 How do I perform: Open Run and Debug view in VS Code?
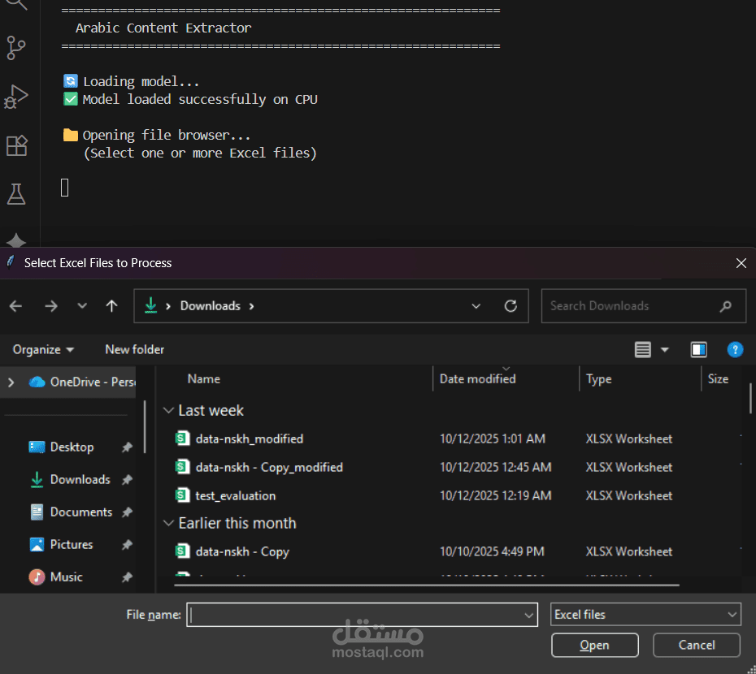pyautogui.click(x=16, y=97)
